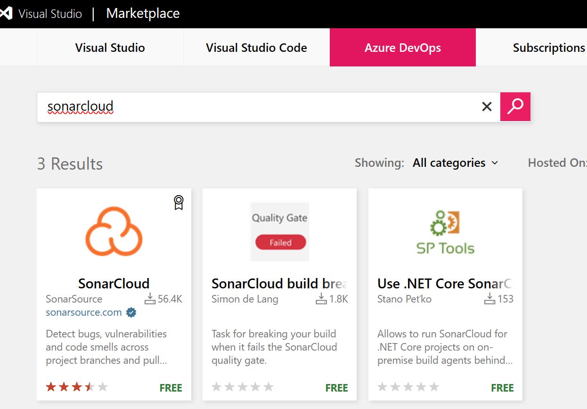Image resolution: width=587 pixels, height=409 pixels.
Task: Clear the search box with X icon
Action: (x=487, y=107)
